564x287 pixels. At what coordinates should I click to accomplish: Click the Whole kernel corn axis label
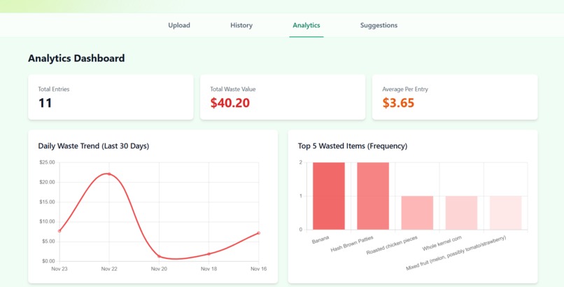442,244
